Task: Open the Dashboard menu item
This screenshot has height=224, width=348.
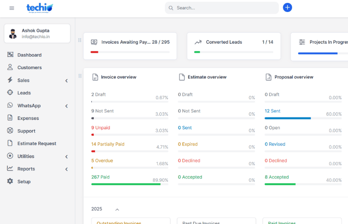Action: [29, 55]
